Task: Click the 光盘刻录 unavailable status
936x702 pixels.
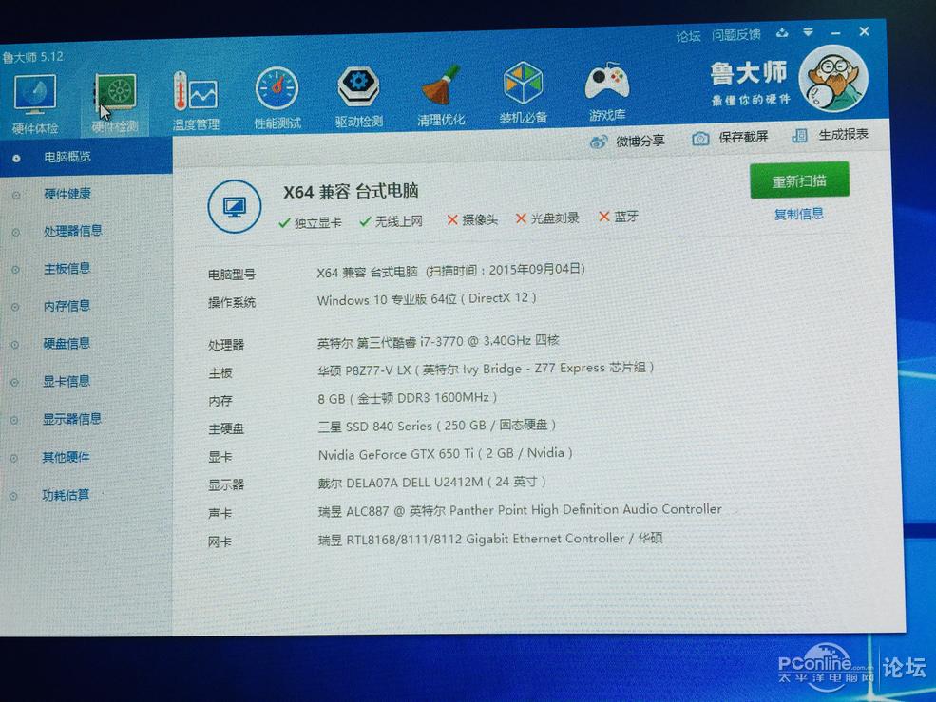Action: (x=547, y=218)
